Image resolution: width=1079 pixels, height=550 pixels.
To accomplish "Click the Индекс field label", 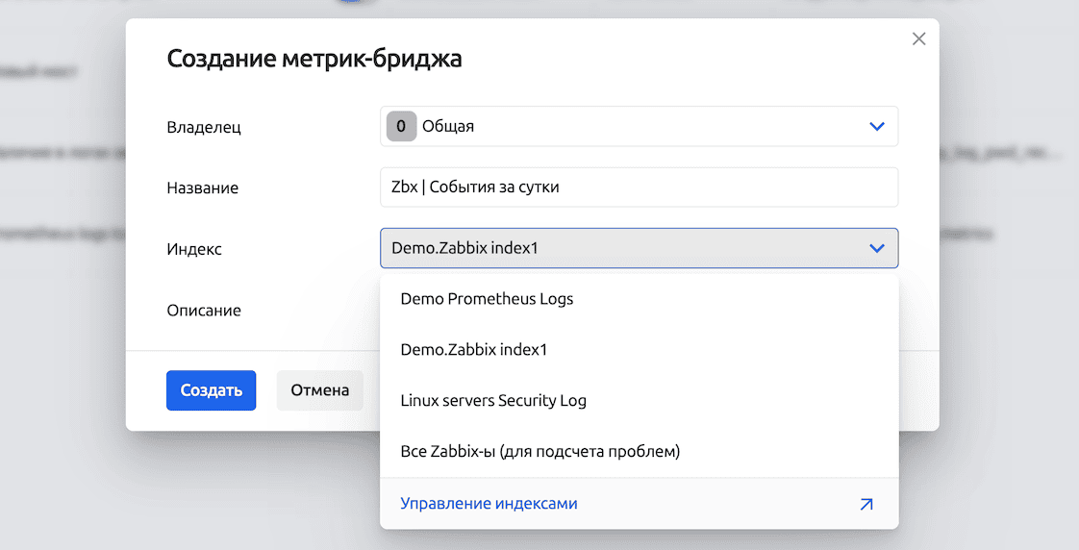I will (x=194, y=249).
